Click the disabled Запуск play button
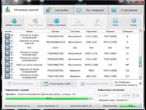This screenshot has width=146, height=110. point(97,22)
